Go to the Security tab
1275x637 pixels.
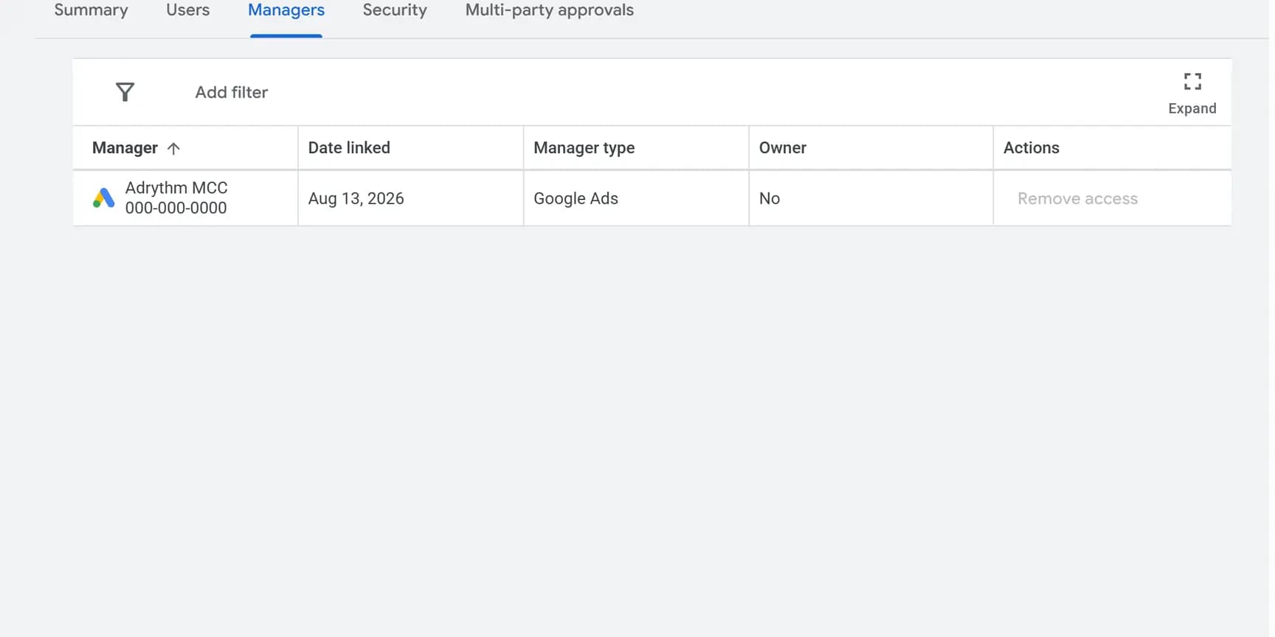click(395, 10)
